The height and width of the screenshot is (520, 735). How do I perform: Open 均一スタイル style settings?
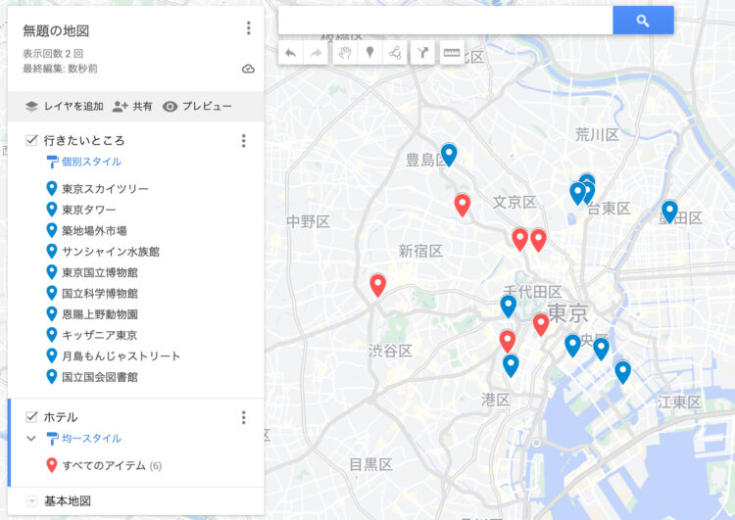(x=84, y=438)
